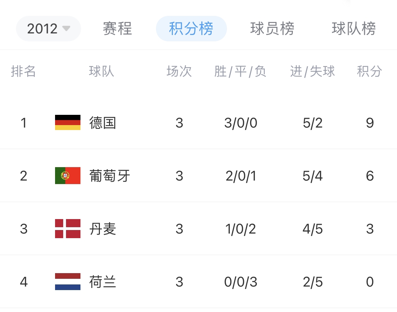
Task: Click the 积分 column header
Action: pos(369,71)
